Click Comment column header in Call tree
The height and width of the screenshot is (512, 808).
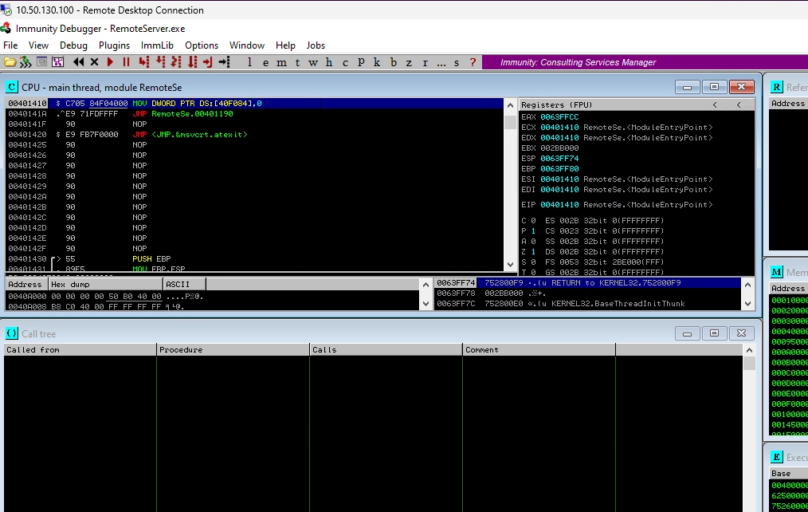point(539,349)
